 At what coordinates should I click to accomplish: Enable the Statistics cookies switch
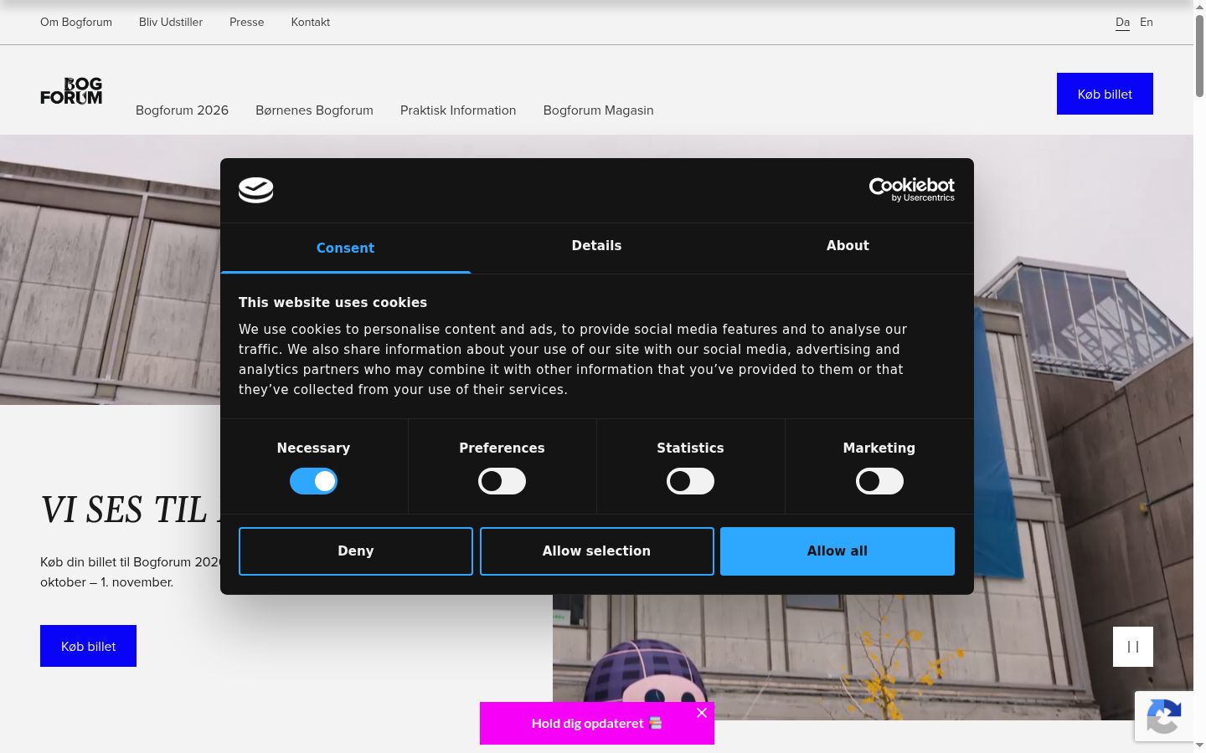coord(690,481)
